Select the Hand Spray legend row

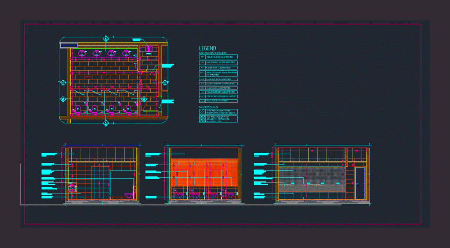pyautogui.click(x=218, y=62)
